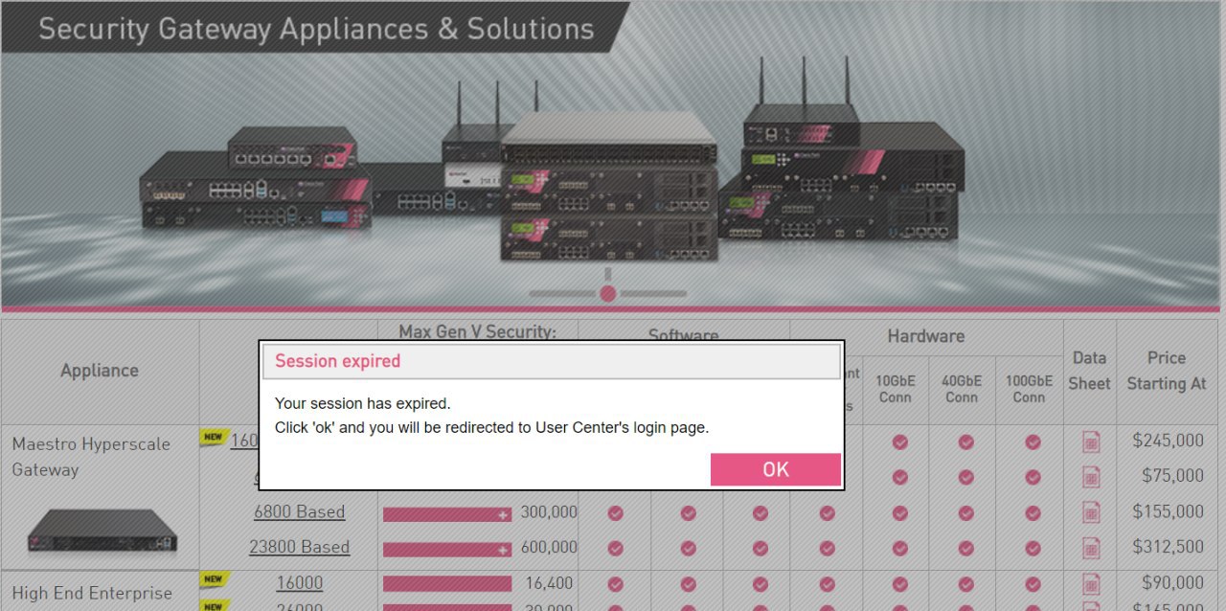Click the '10GbE Conn' column header
1226x611 pixels.
[x=896, y=388]
